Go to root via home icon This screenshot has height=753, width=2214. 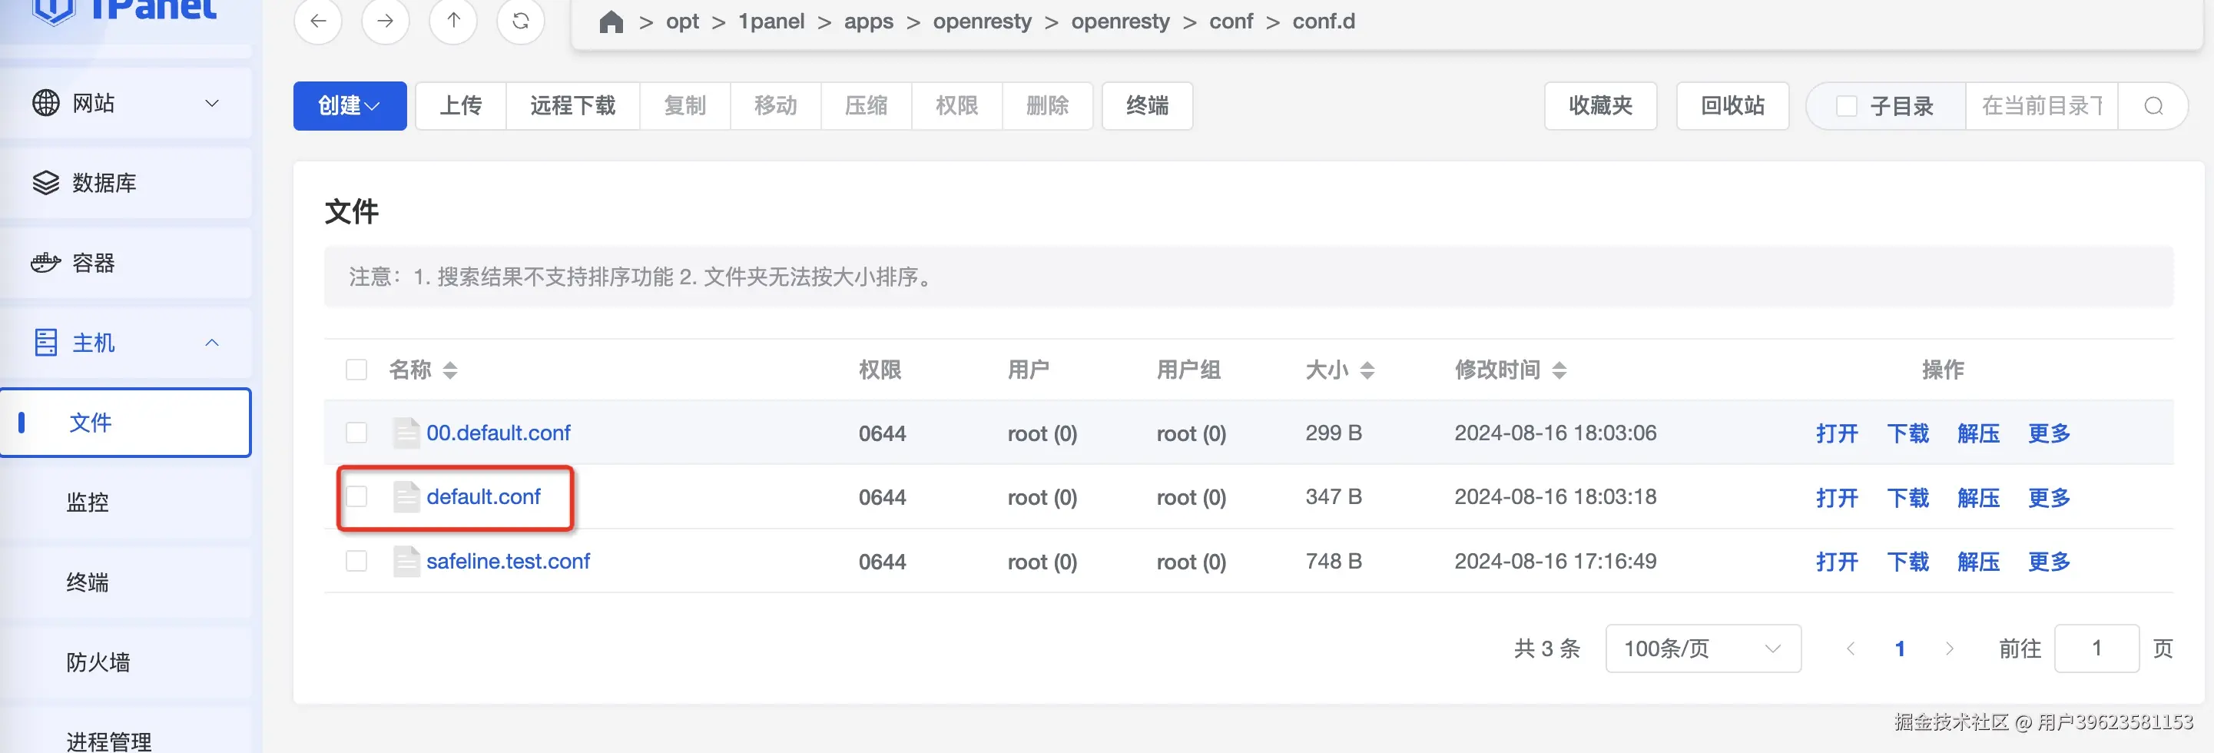tap(611, 22)
